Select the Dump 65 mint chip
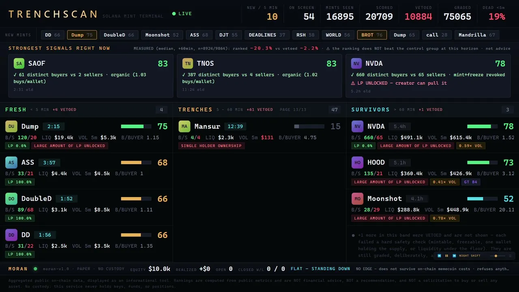 pyautogui.click(x=404, y=35)
